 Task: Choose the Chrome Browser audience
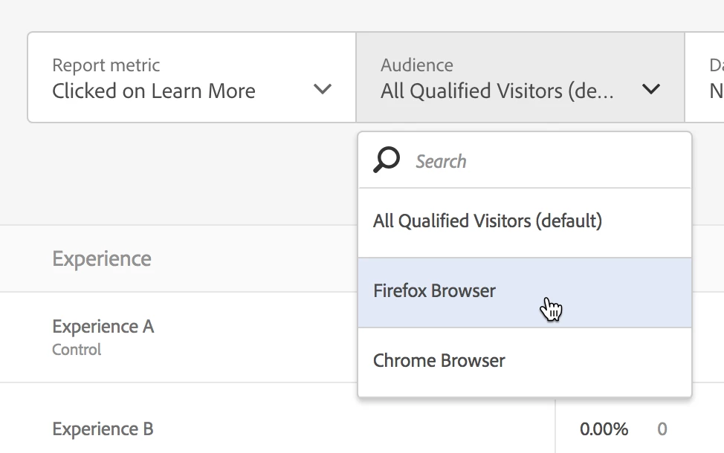(x=439, y=361)
